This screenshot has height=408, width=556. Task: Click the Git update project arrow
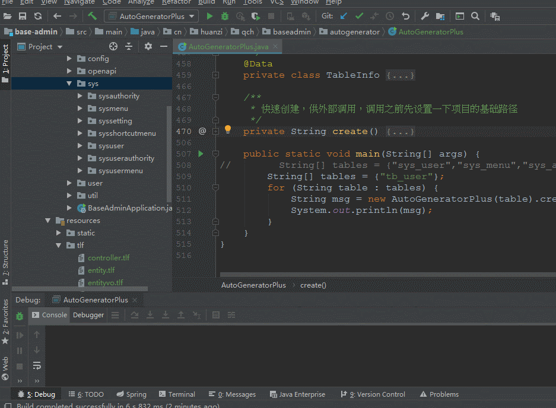tap(344, 16)
